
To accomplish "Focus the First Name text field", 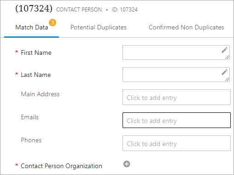I will (176, 52).
